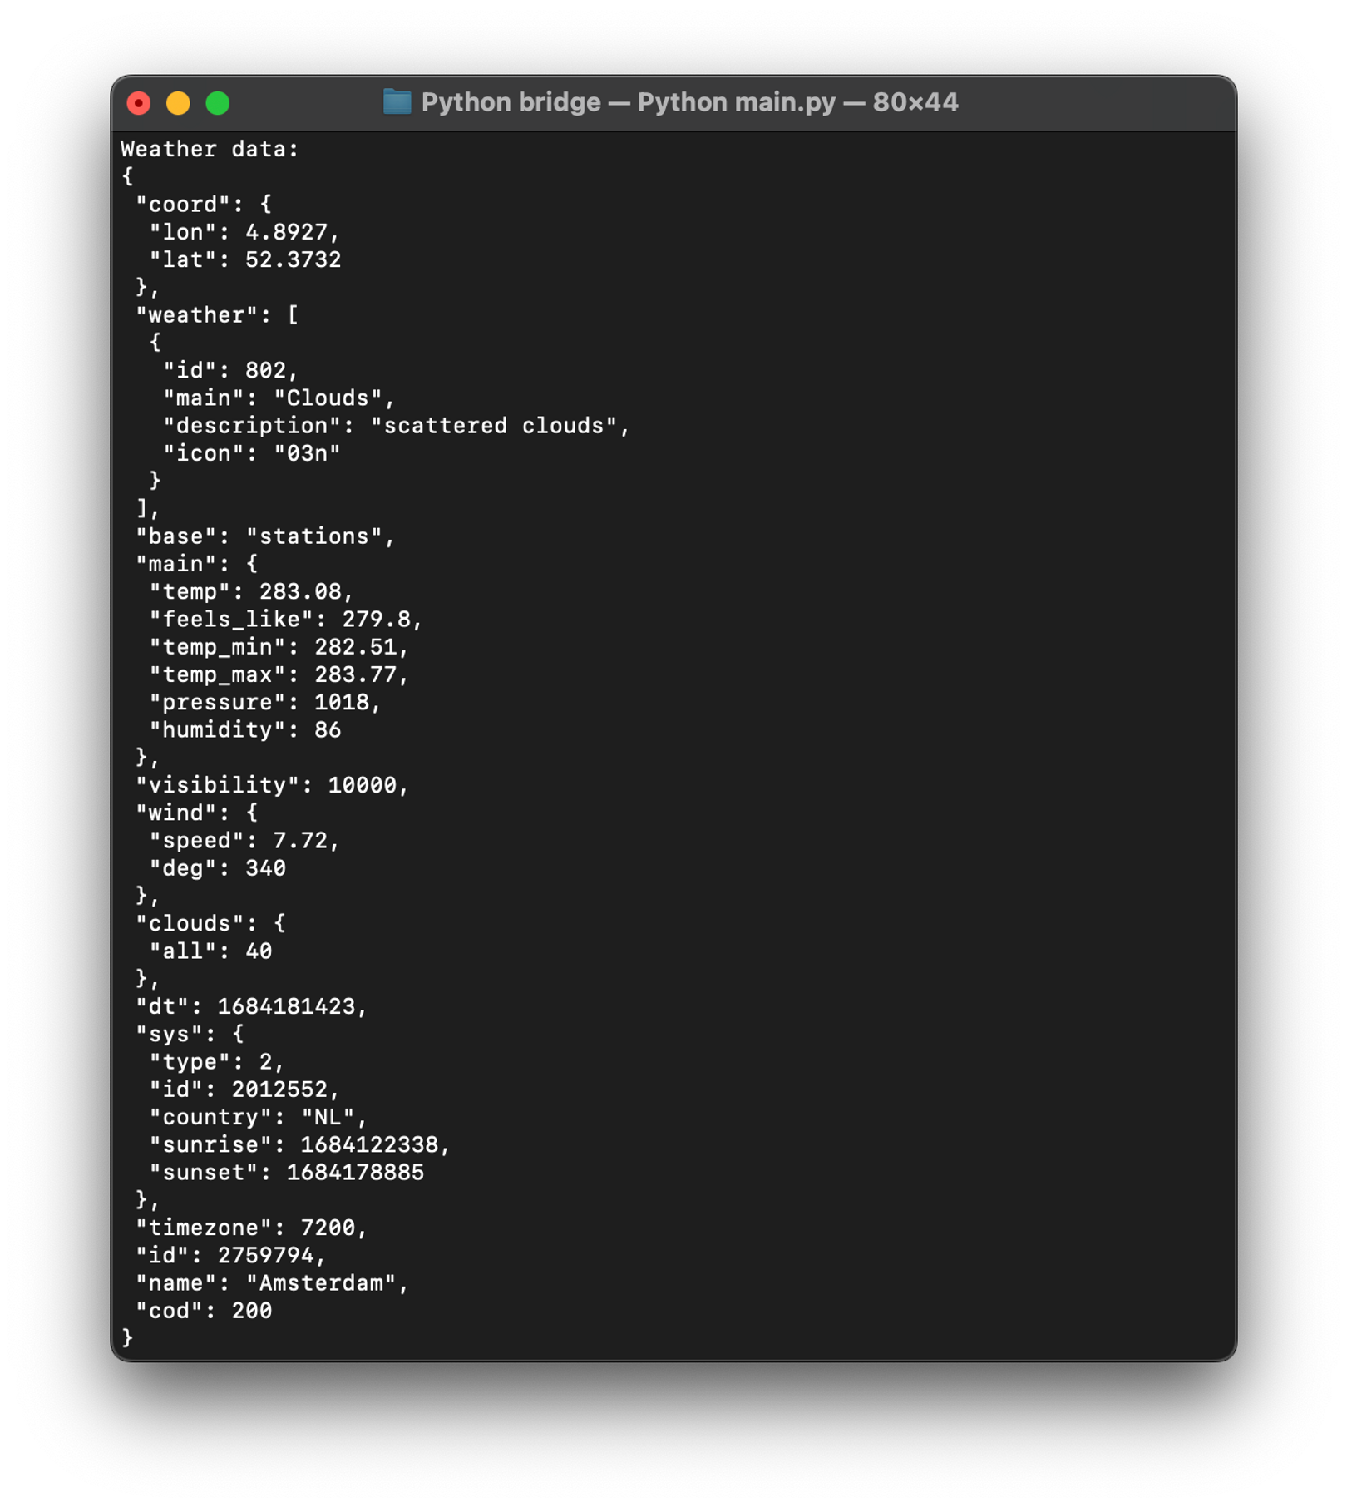Click the feels_like value 279.8
This screenshot has width=1347, height=1507.
pos(376,619)
